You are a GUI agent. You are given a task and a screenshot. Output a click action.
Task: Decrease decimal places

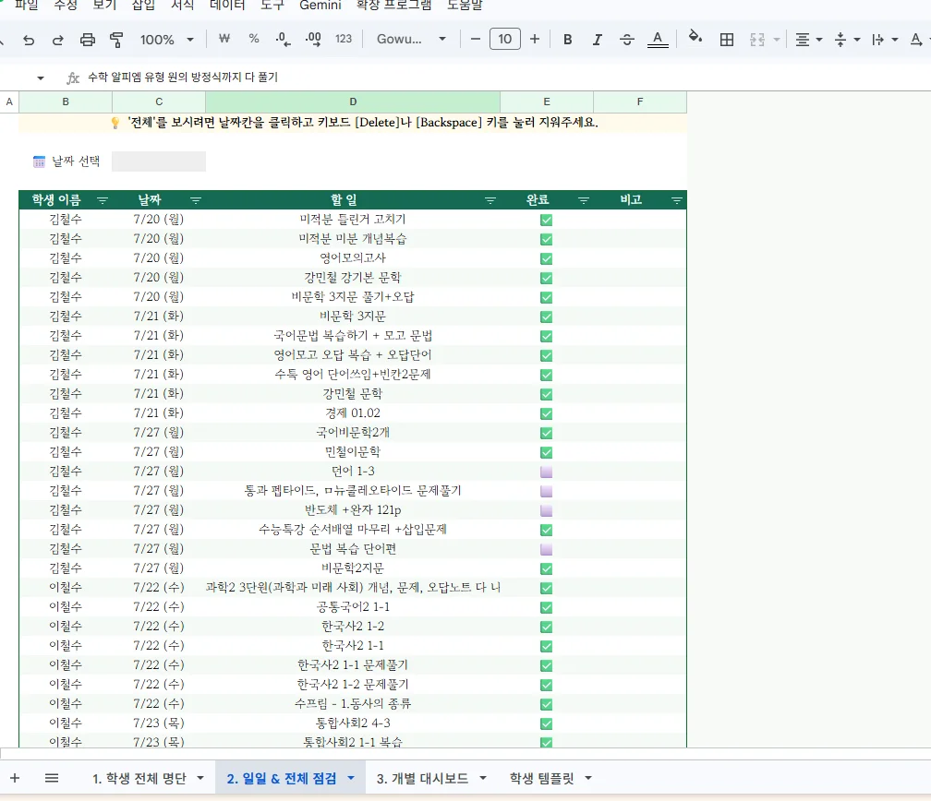[284, 39]
